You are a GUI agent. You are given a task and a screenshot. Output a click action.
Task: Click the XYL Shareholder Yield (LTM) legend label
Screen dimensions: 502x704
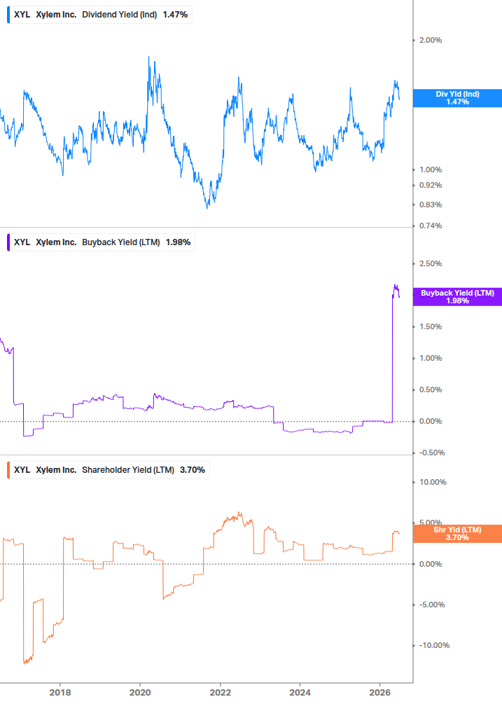108,470
